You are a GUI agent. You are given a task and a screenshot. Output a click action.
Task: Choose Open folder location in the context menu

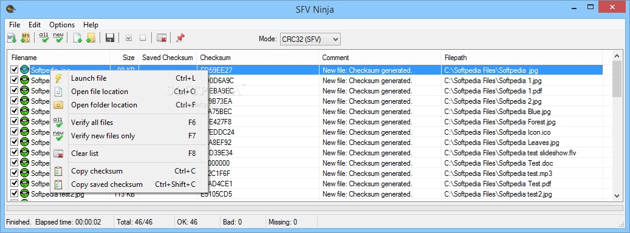pos(129,105)
